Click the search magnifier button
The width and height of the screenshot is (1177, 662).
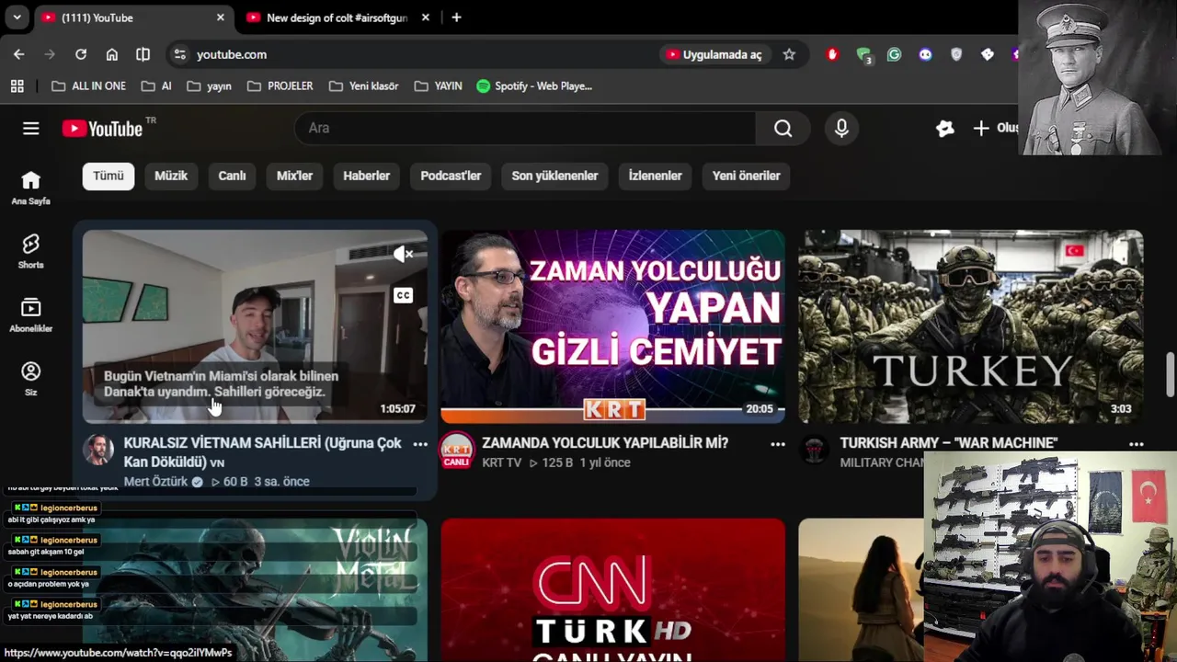(783, 129)
